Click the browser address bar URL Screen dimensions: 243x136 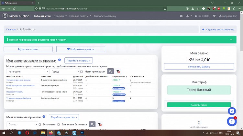[66, 9]
